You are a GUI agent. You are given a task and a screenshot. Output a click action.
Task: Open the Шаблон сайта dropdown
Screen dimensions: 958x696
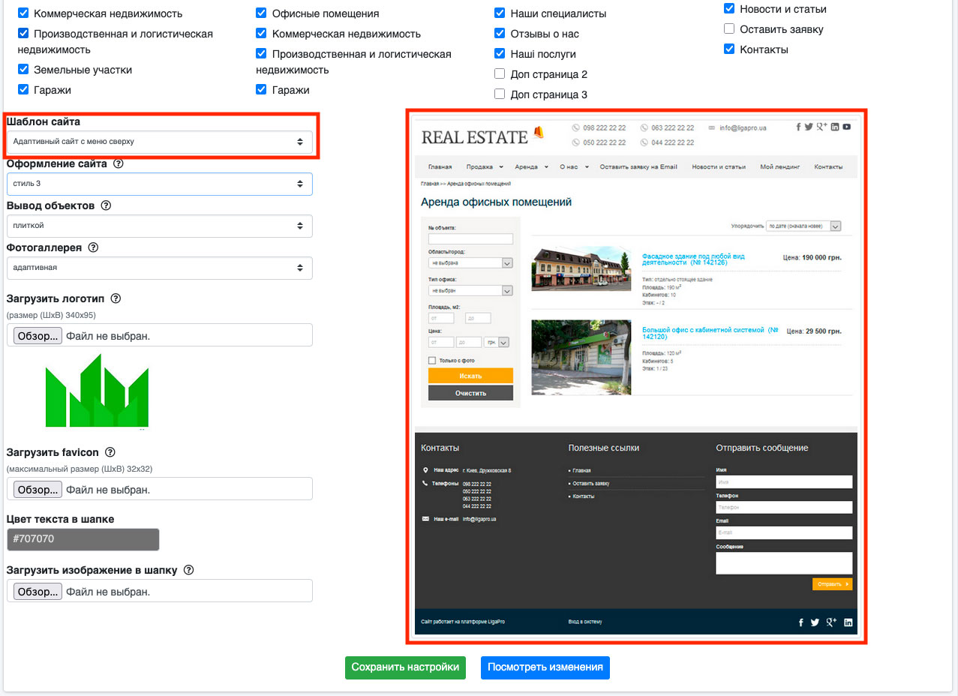(x=159, y=141)
